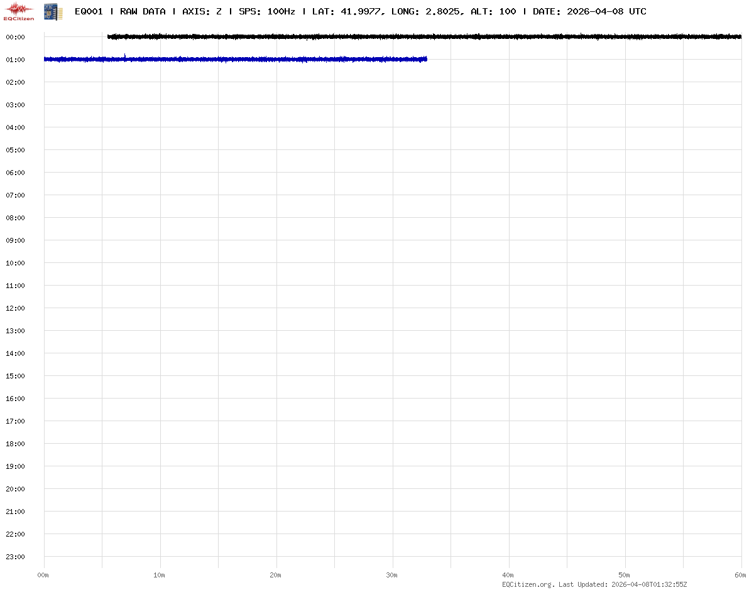Click the small spike on the blue trace
Viewport: 754px width, 590px height.
point(124,56)
